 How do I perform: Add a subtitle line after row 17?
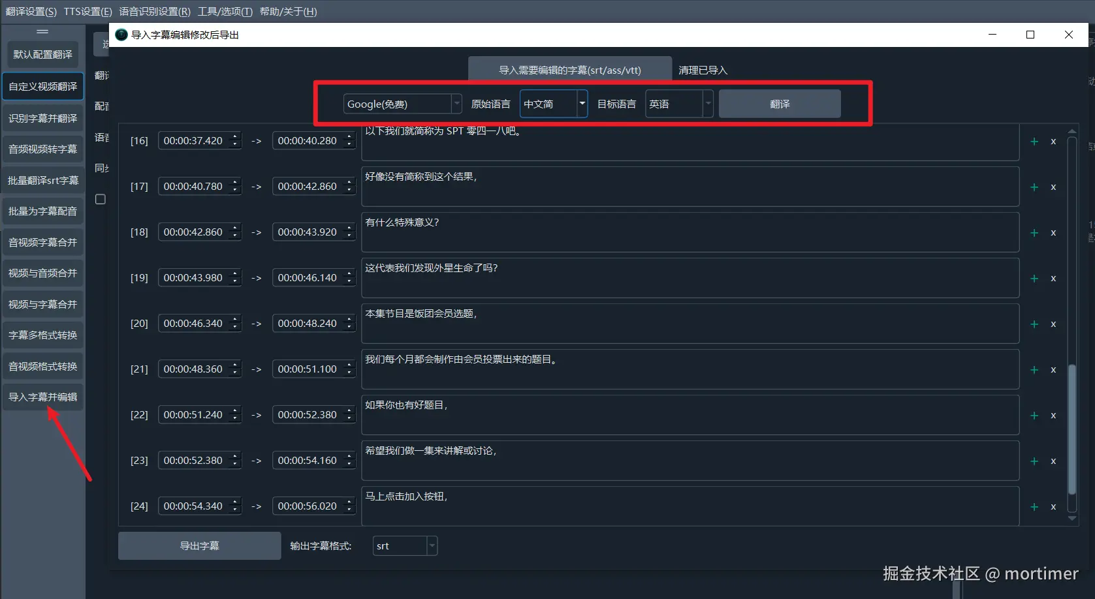pos(1034,187)
